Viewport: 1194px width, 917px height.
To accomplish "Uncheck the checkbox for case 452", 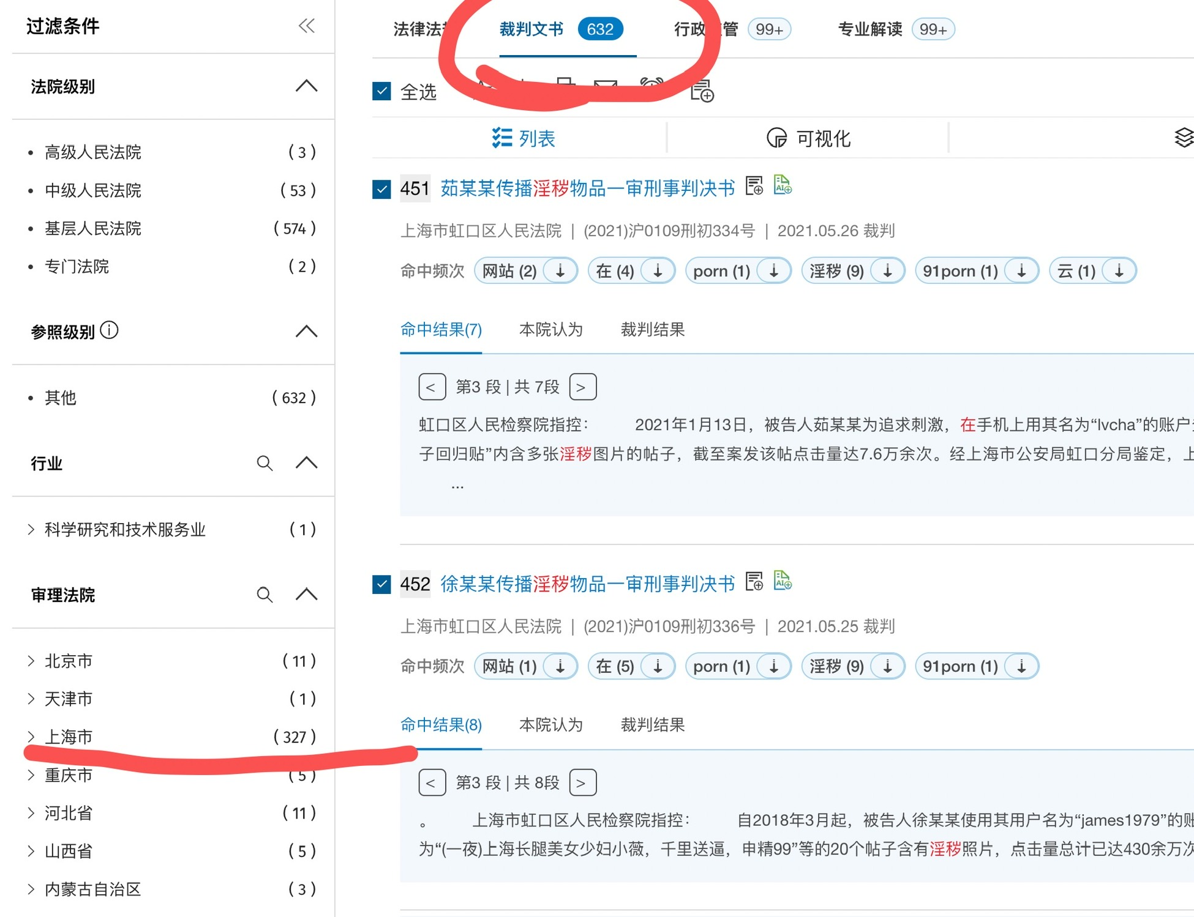I will pos(381,584).
